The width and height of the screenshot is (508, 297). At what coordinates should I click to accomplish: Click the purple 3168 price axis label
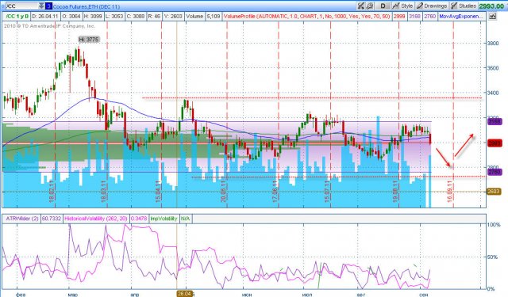495,121
